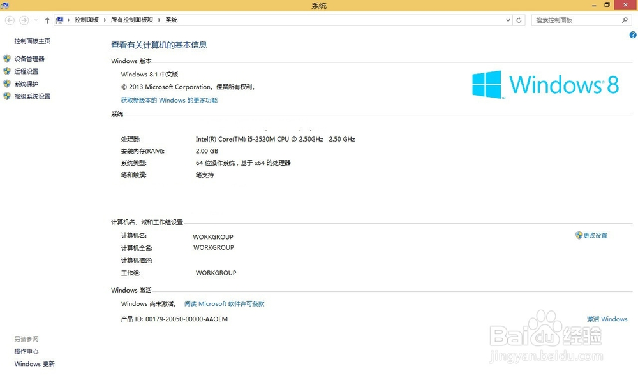Viewport: 638px width, 378px height.
Task: Click shield icon beside 更改设置
Action: click(579, 235)
